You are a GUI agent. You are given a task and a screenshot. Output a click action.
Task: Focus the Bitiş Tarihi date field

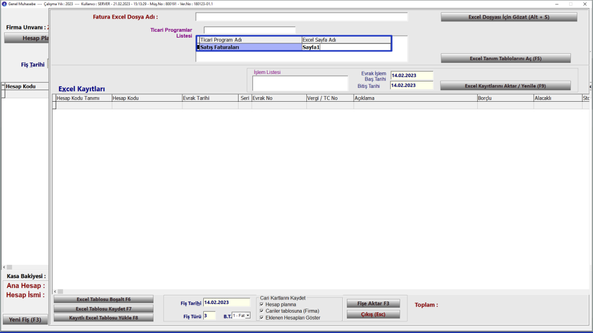point(411,86)
